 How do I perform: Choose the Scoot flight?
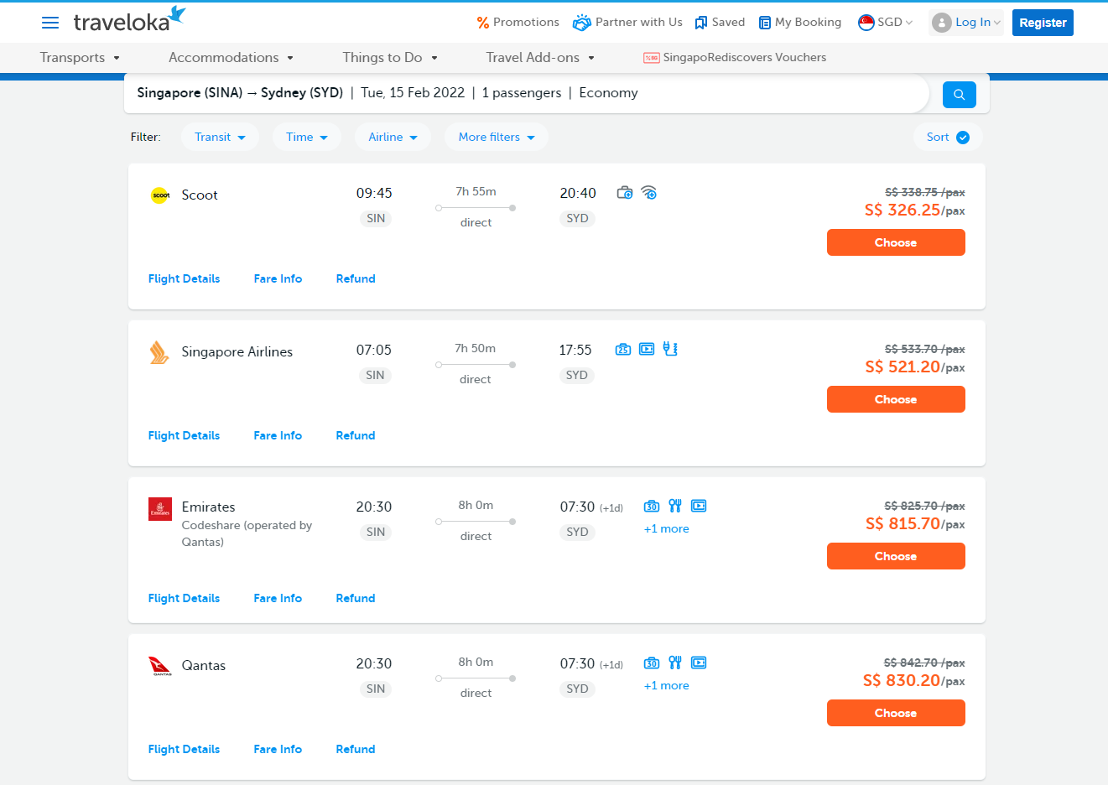click(896, 242)
